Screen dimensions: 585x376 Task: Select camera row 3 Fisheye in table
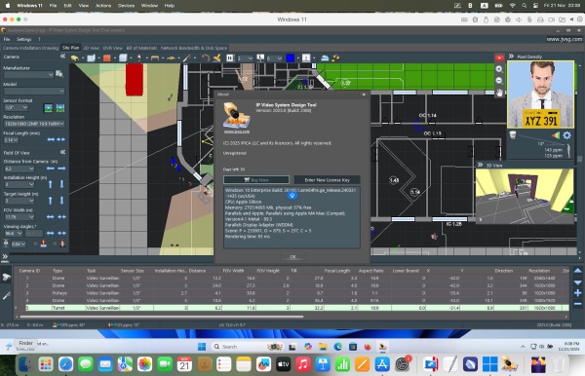(x=291, y=293)
